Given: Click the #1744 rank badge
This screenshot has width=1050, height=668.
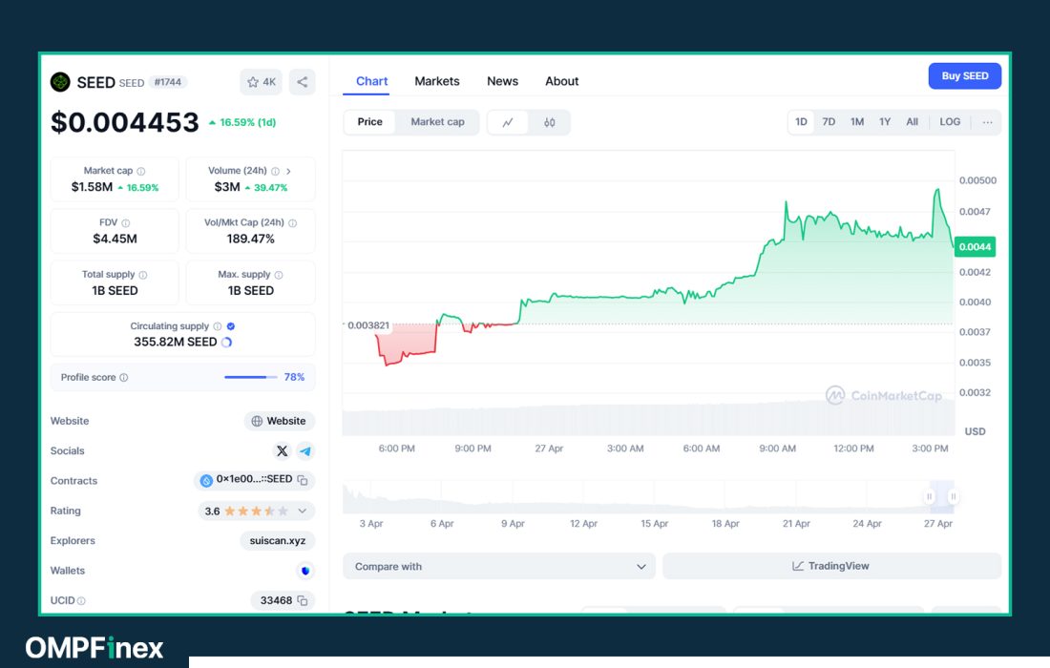Looking at the screenshot, I should tap(167, 82).
